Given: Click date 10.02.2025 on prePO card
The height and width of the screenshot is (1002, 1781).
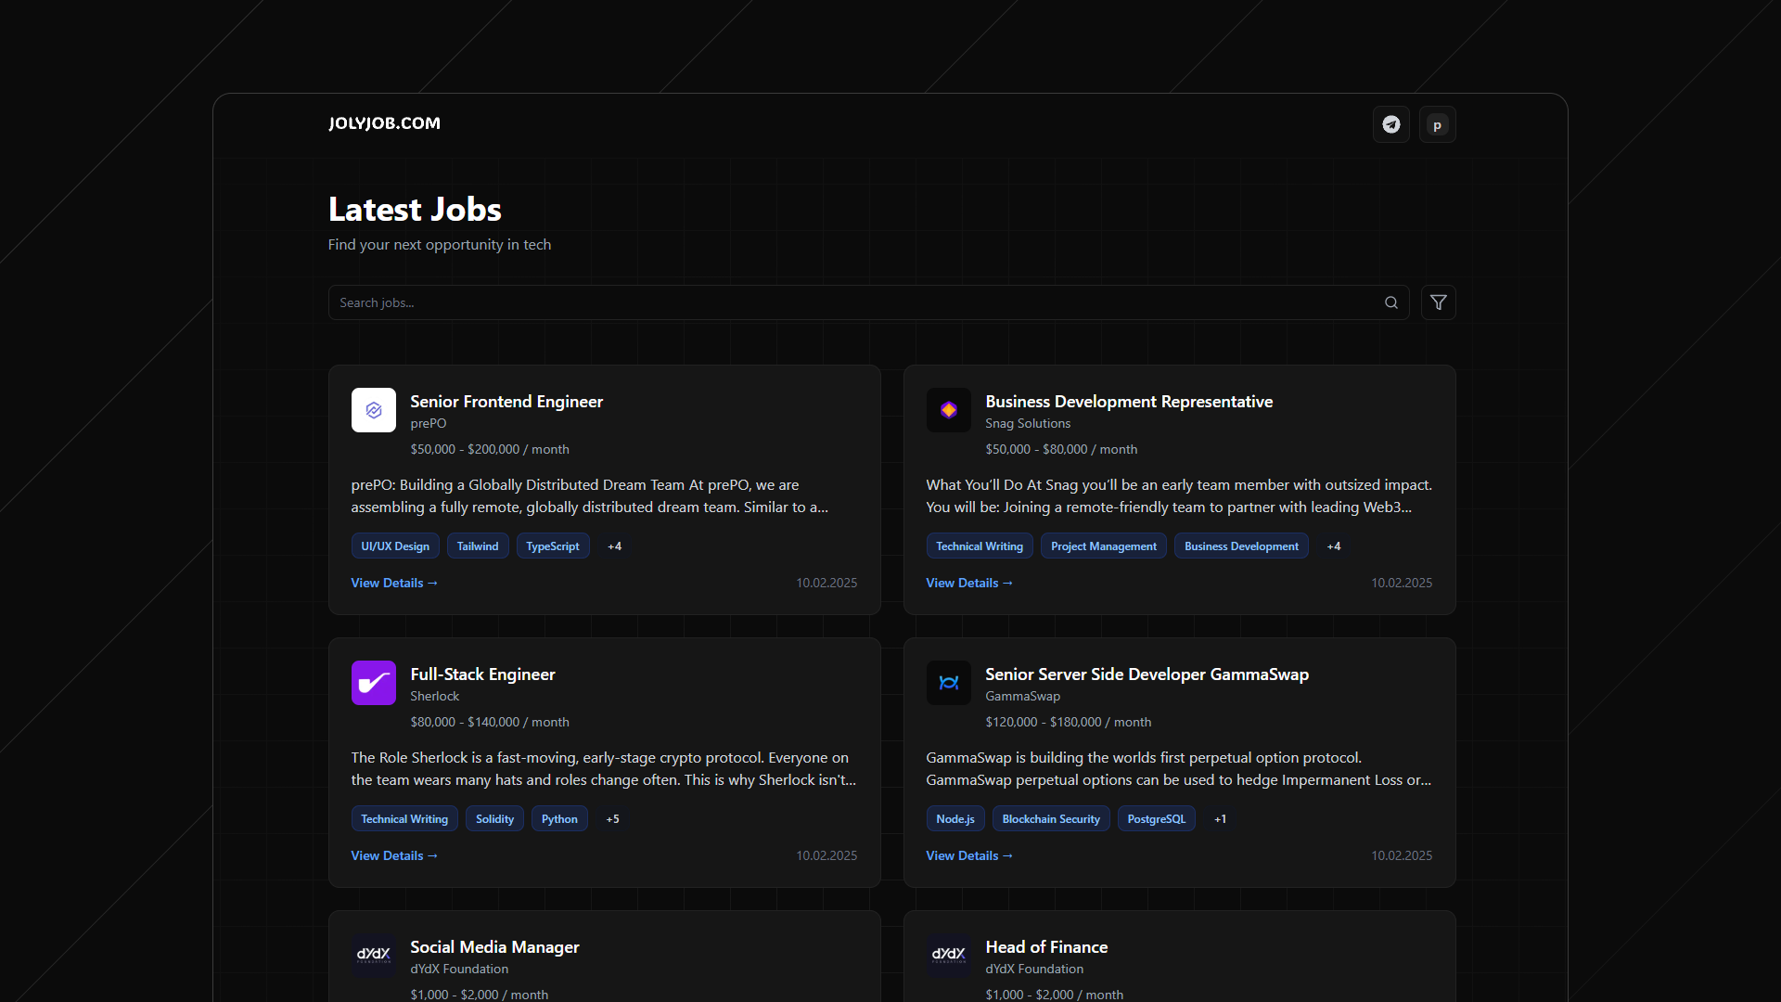Looking at the screenshot, I should pos(826,583).
